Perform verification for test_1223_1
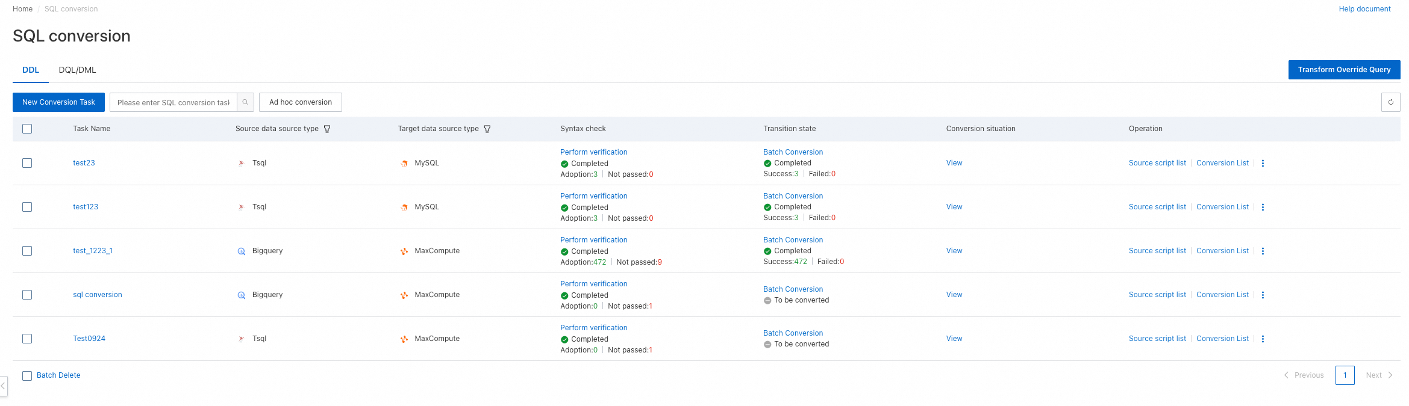The width and height of the screenshot is (1409, 406). click(x=594, y=240)
